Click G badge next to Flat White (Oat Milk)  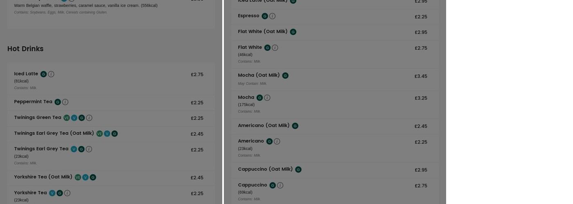[293, 32]
